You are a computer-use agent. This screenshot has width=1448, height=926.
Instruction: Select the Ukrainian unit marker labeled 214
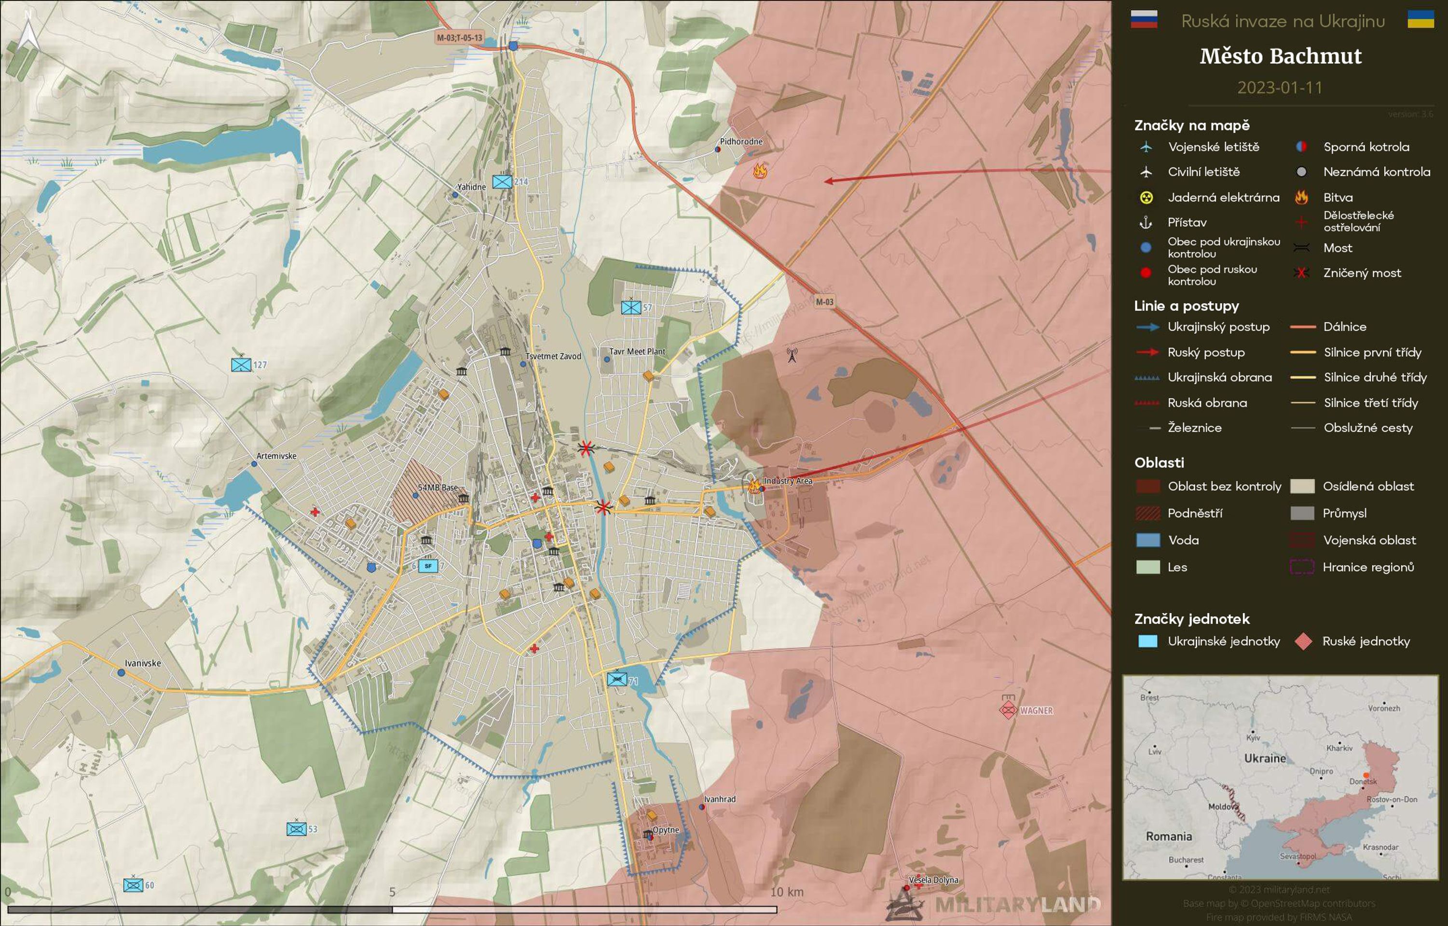(x=502, y=181)
